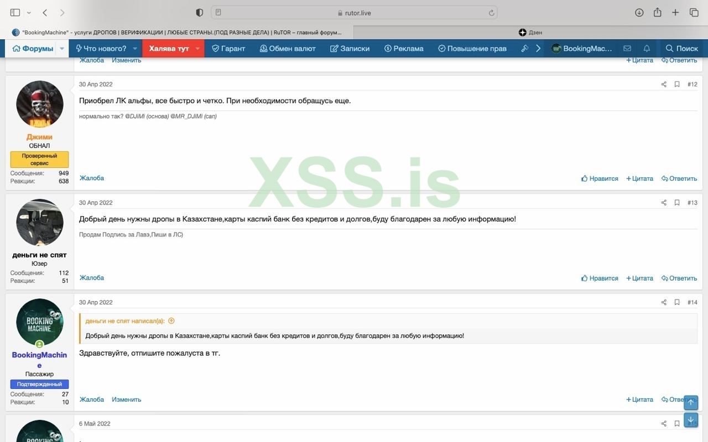Open the permalink for post #12
Viewport: 708px width, 442px height.
[693, 85]
